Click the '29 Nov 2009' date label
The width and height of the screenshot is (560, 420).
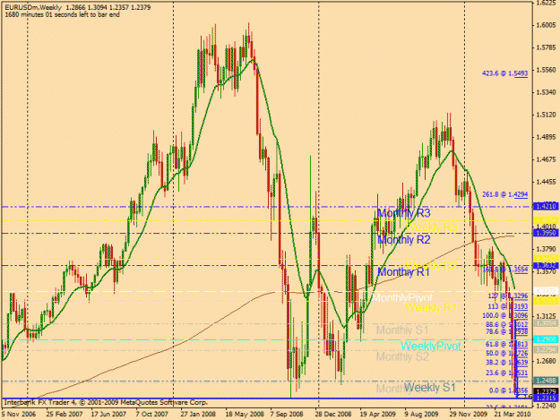point(469,415)
